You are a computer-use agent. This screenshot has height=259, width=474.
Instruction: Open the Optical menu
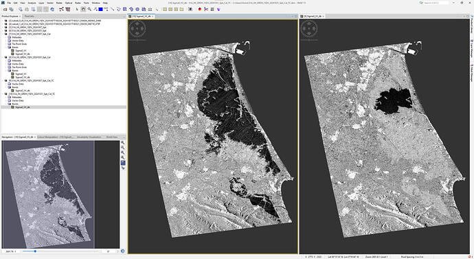coord(69,3)
